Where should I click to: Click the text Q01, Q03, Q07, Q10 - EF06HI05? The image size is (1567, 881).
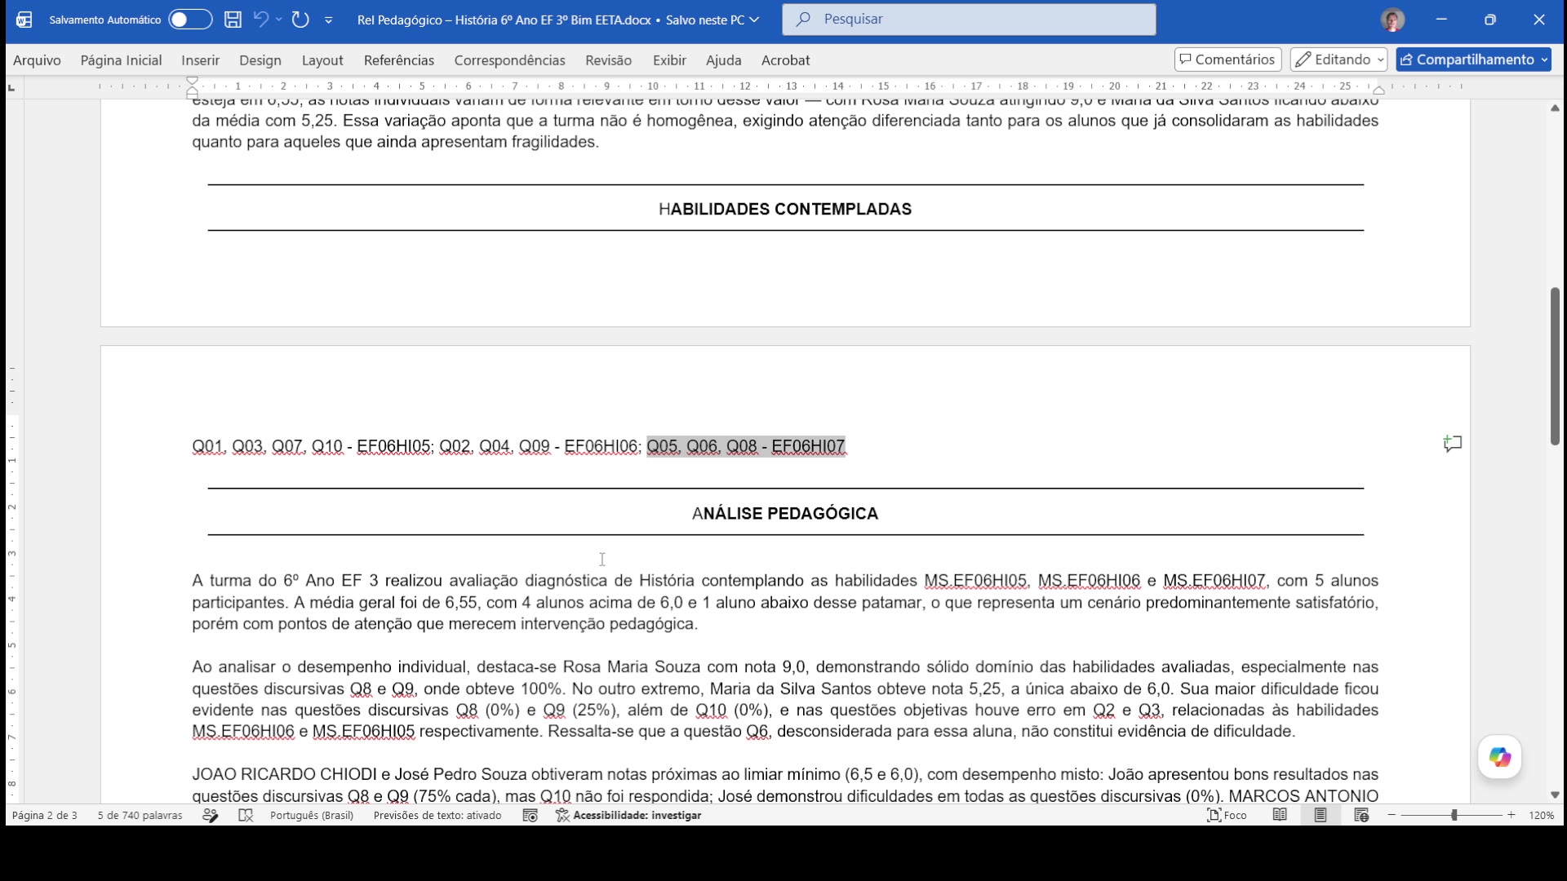[x=311, y=446]
